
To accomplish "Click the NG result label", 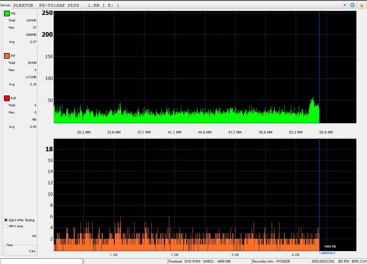I will click(34, 236).
